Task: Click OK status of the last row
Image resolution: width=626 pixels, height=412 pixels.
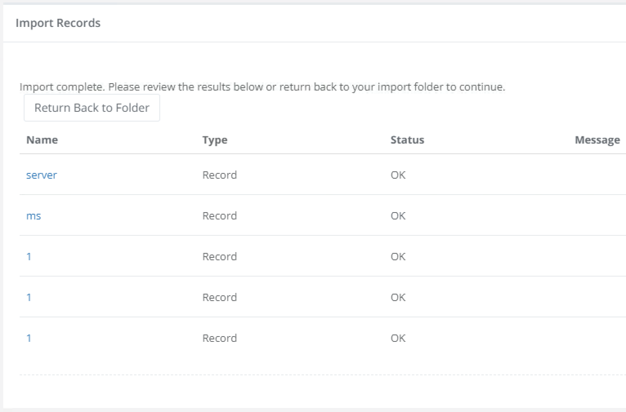Action: [x=398, y=338]
